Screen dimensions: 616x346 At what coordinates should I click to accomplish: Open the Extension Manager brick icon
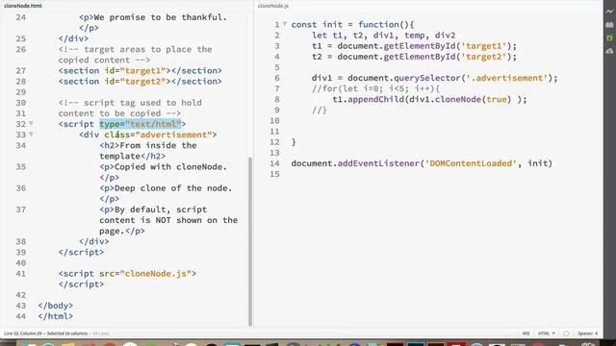click(x=609, y=24)
